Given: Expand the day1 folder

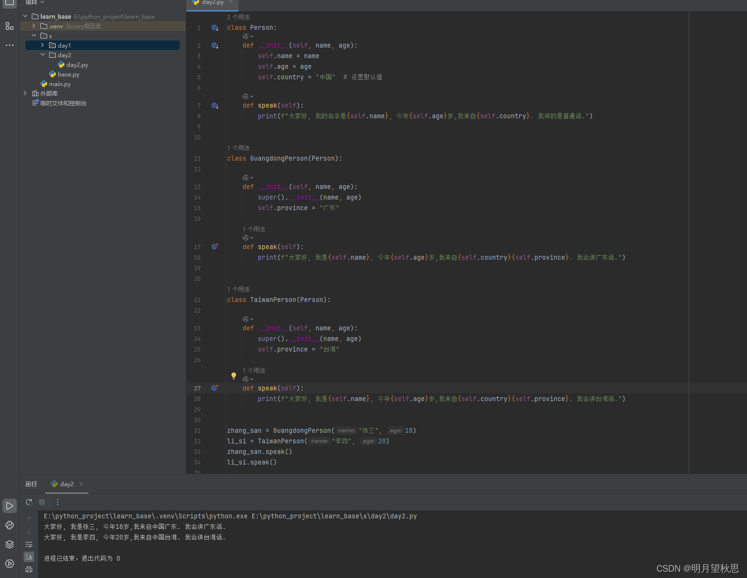Looking at the screenshot, I should pos(43,45).
